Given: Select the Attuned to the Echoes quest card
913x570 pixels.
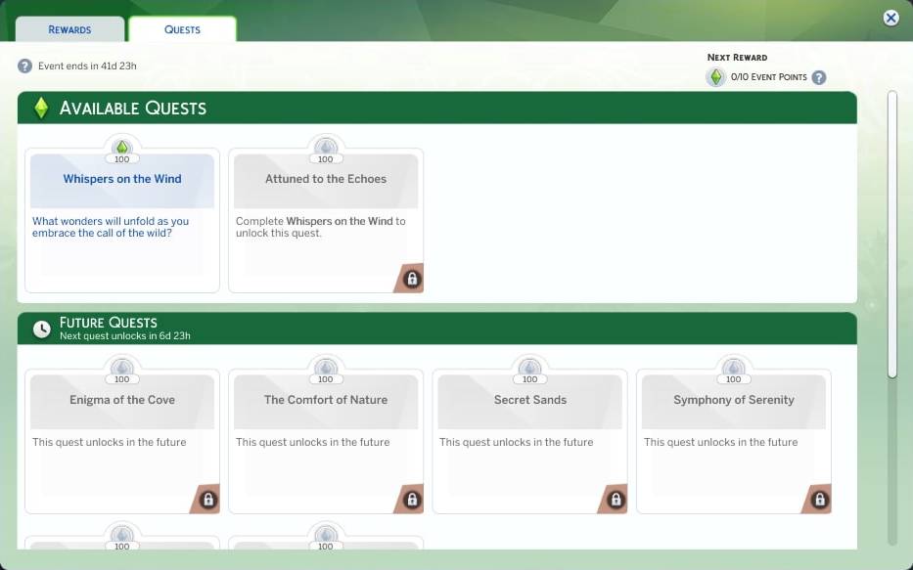Looking at the screenshot, I should 326,221.
